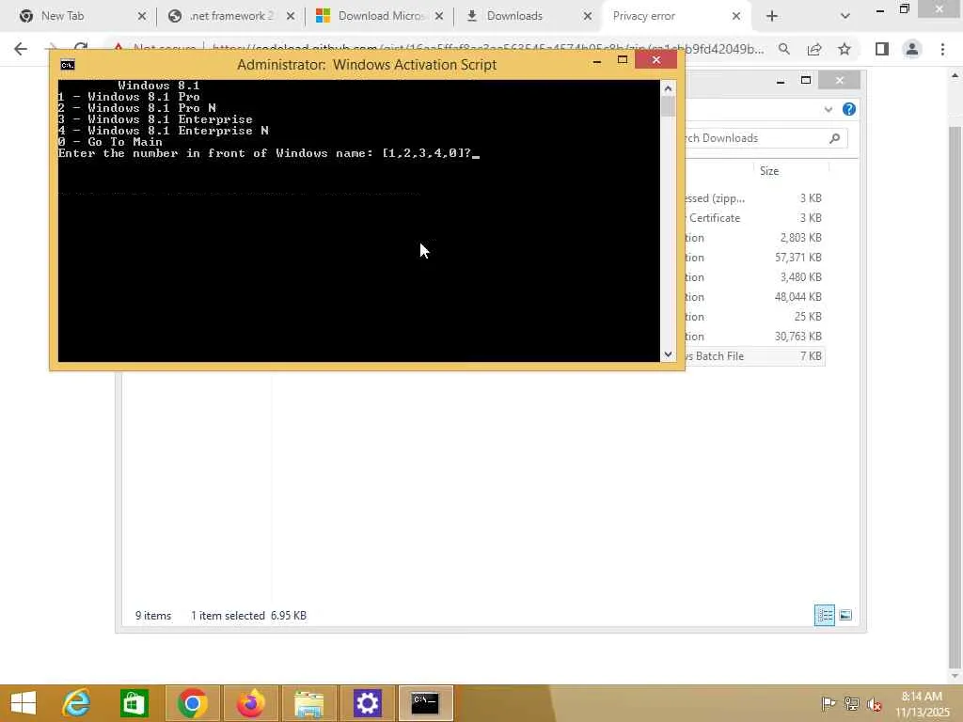Click search magnifier in Explorer search box
Image resolution: width=963 pixels, height=722 pixels.
pyautogui.click(x=835, y=138)
